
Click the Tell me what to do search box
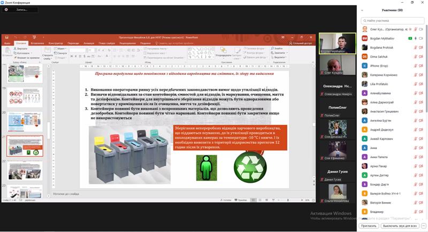174,43
